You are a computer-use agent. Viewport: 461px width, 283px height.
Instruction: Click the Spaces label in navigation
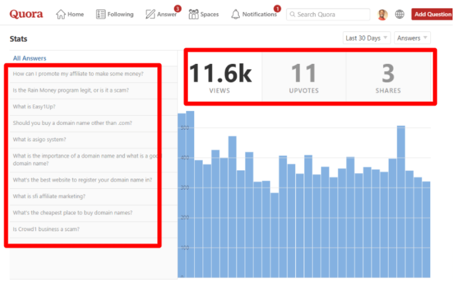(x=209, y=14)
